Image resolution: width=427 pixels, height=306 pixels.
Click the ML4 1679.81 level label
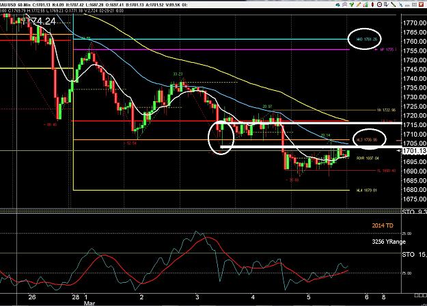[366, 191]
